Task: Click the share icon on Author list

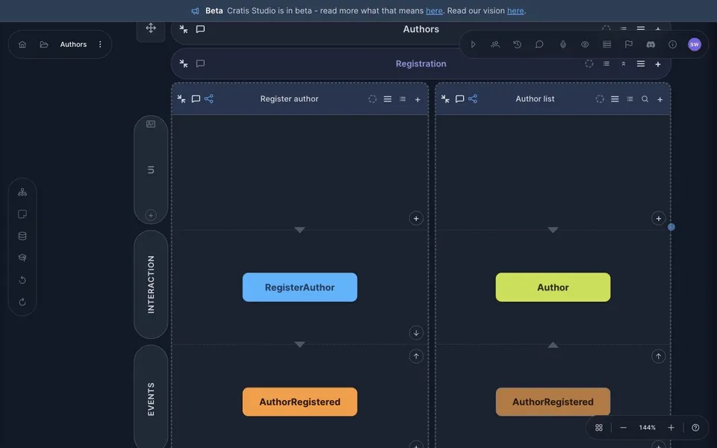Action: pyautogui.click(x=473, y=99)
